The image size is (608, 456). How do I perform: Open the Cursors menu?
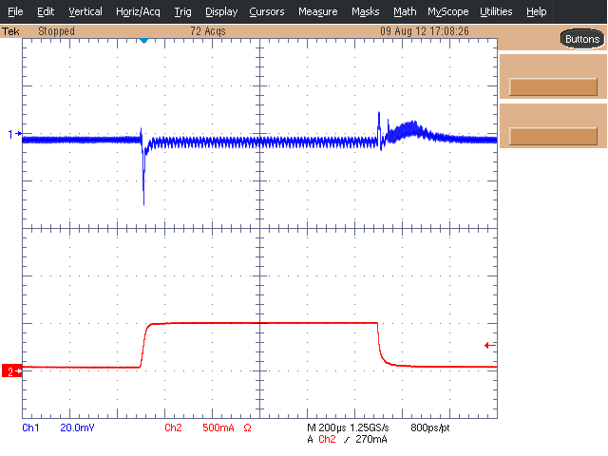267,11
